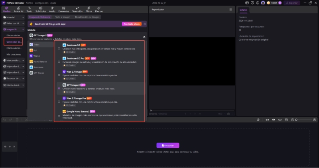This screenshot has width=319, height=168.
Task: Collapse the Modelo dropdown arrow
Action: [x=144, y=37]
